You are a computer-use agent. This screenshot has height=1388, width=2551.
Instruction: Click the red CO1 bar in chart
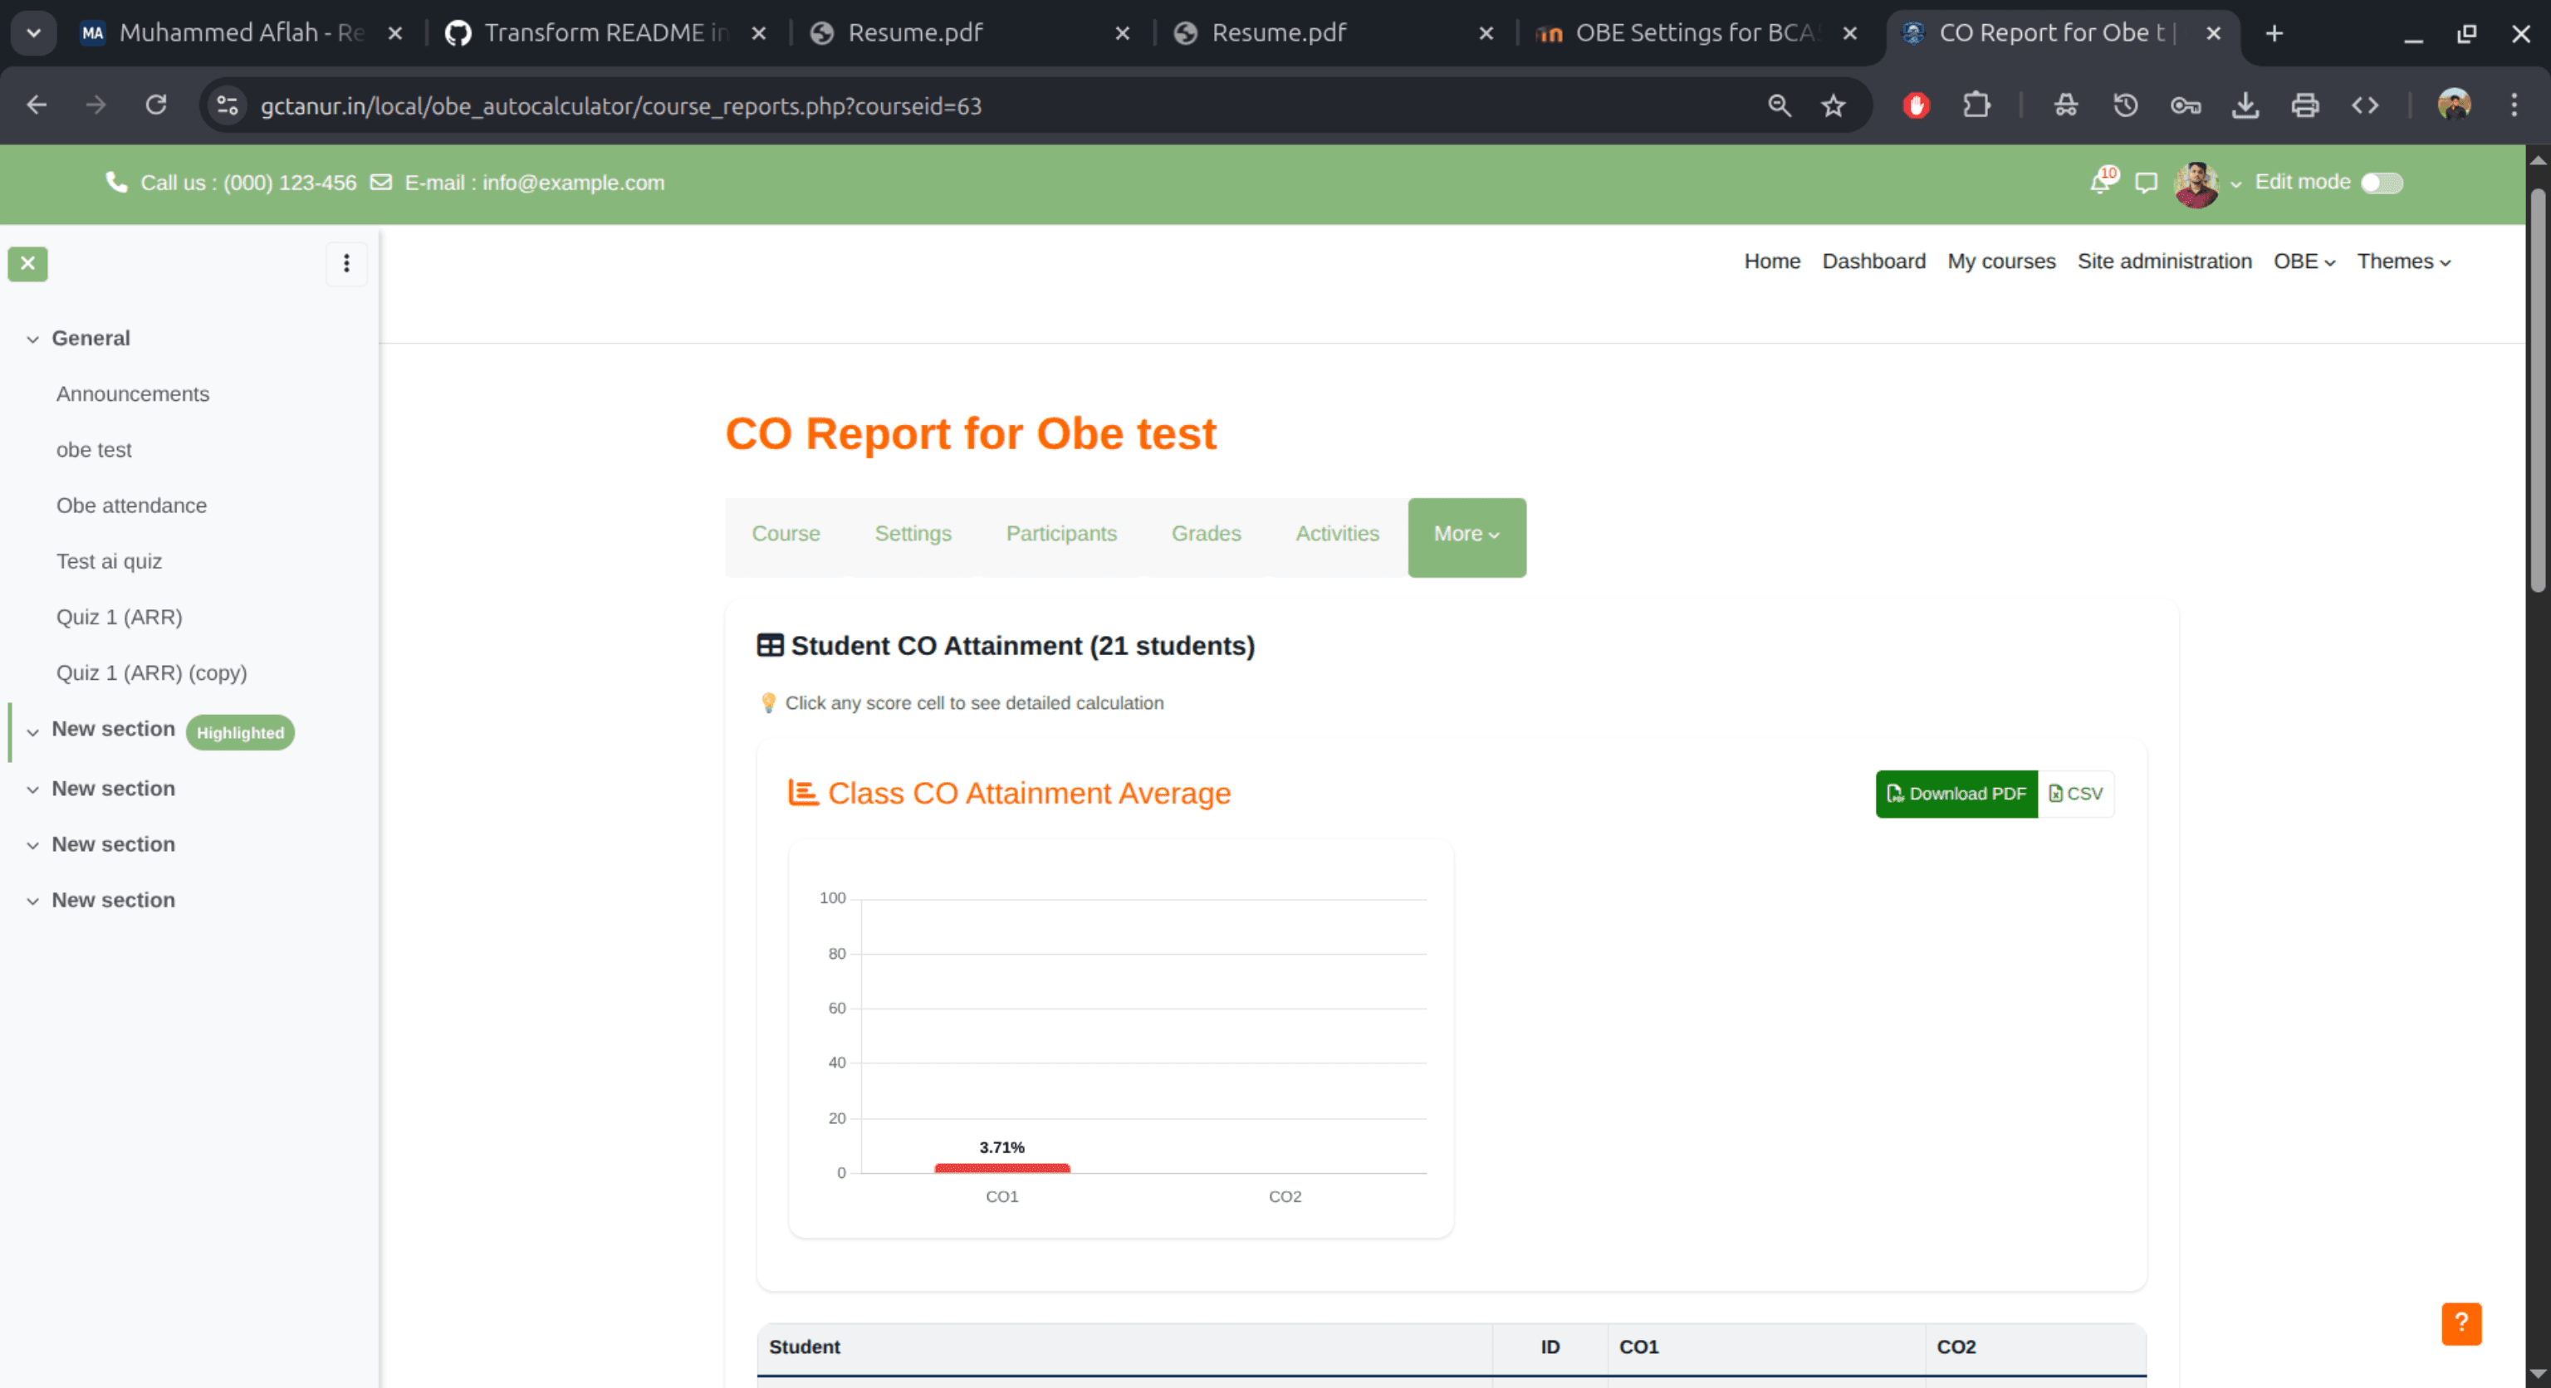pos(1001,1168)
